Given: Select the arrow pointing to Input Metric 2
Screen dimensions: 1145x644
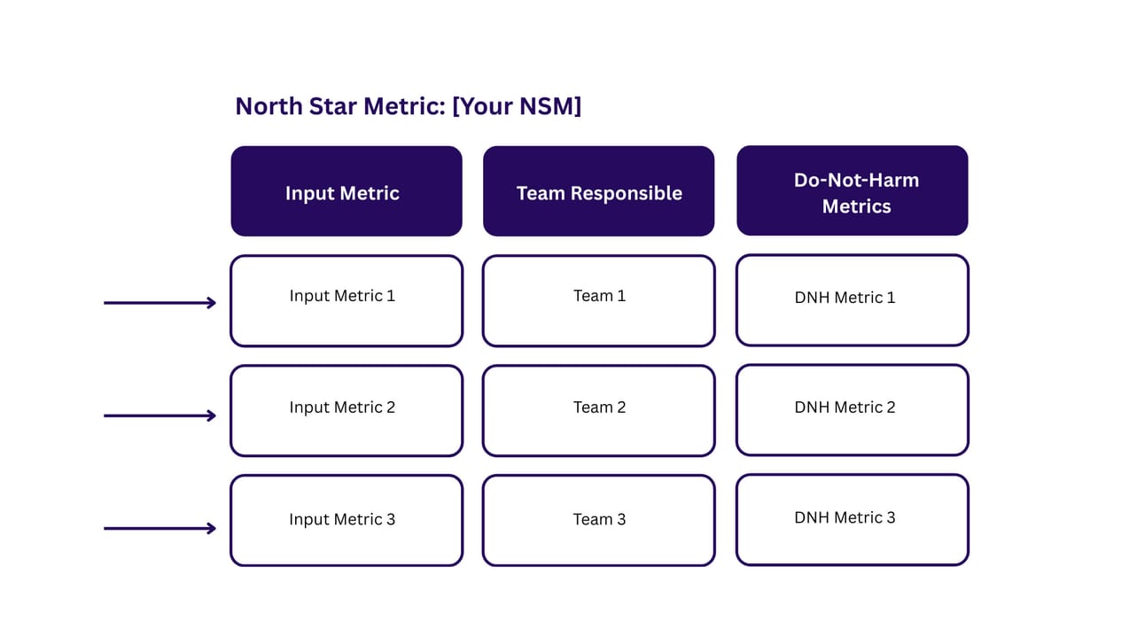Looking at the screenshot, I should pos(160,415).
